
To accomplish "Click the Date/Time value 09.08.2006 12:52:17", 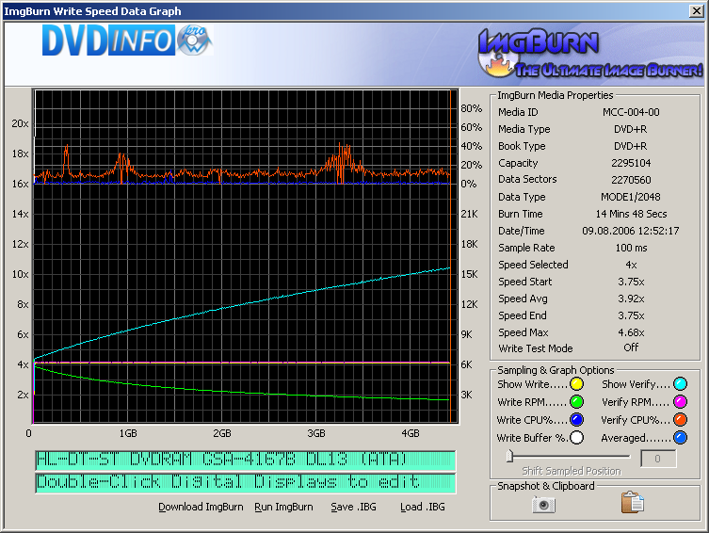I will [x=631, y=231].
